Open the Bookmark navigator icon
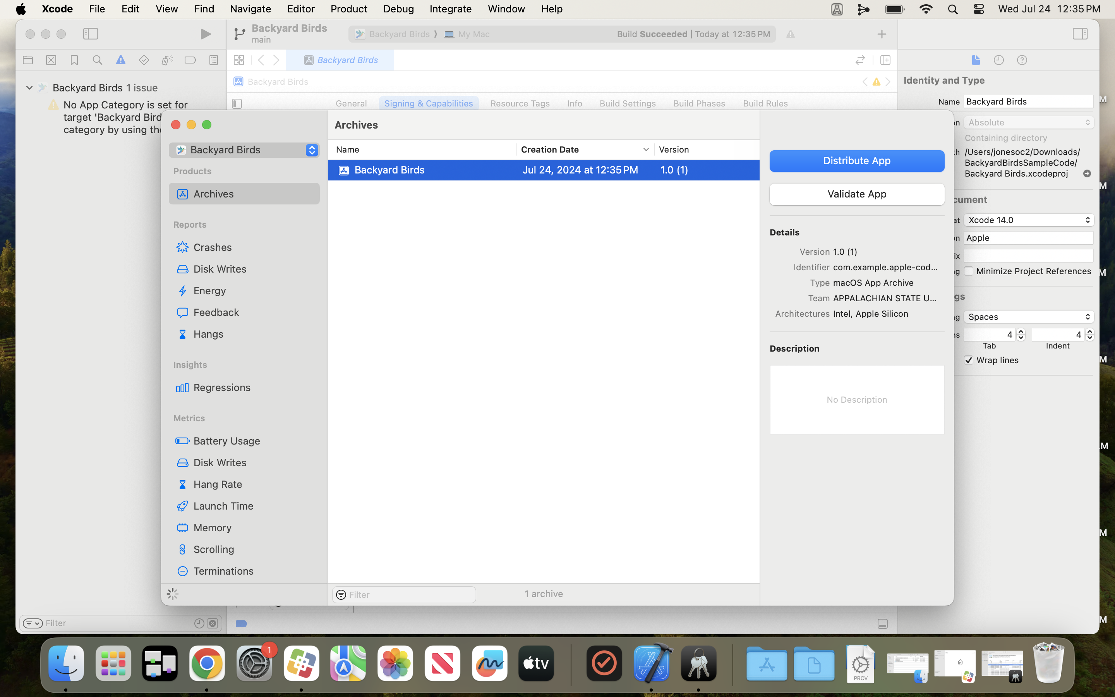Image resolution: width=1115 pixels, height=697 pixels. [x=74, y=60]
